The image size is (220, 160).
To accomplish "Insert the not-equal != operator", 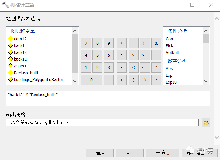I will tap(145, 43).
